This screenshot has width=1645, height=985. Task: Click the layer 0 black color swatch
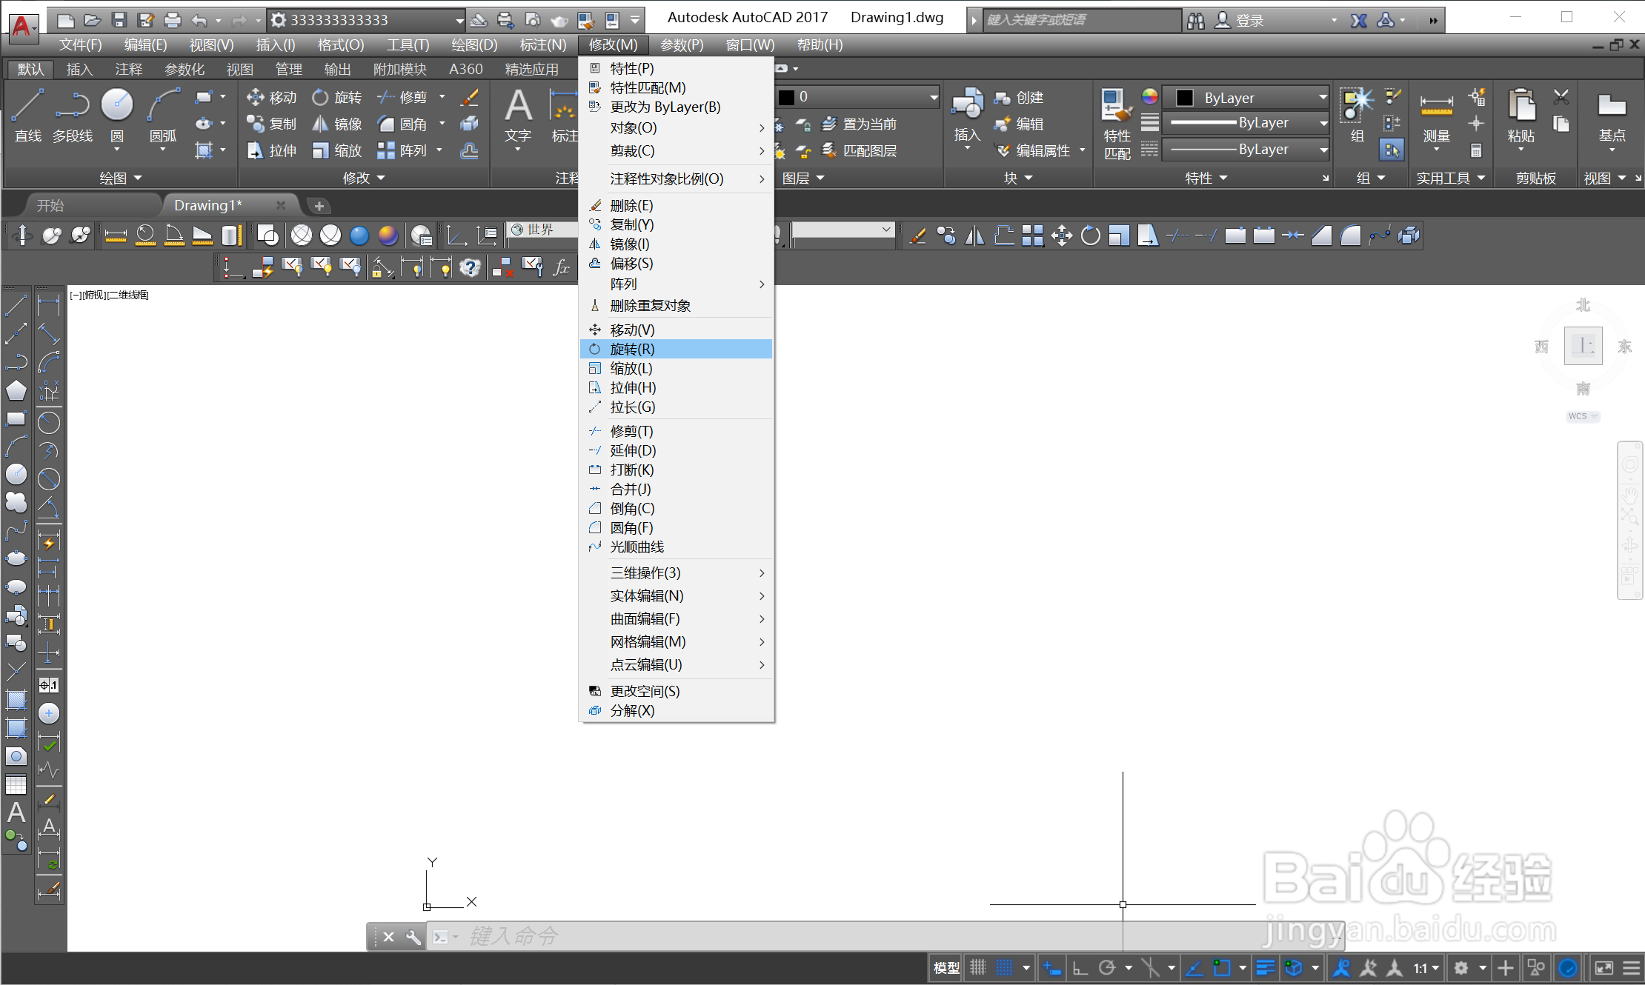pos(787,97)
